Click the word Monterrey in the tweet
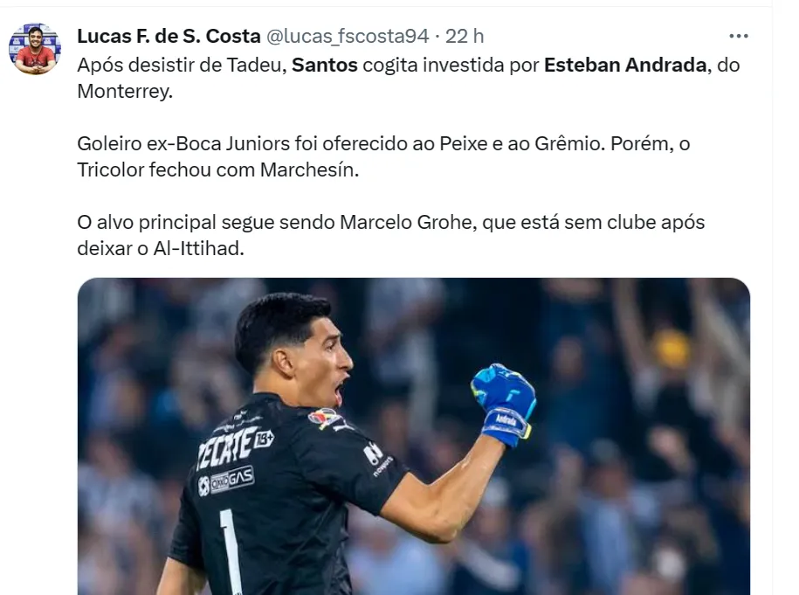 [125, 91]
